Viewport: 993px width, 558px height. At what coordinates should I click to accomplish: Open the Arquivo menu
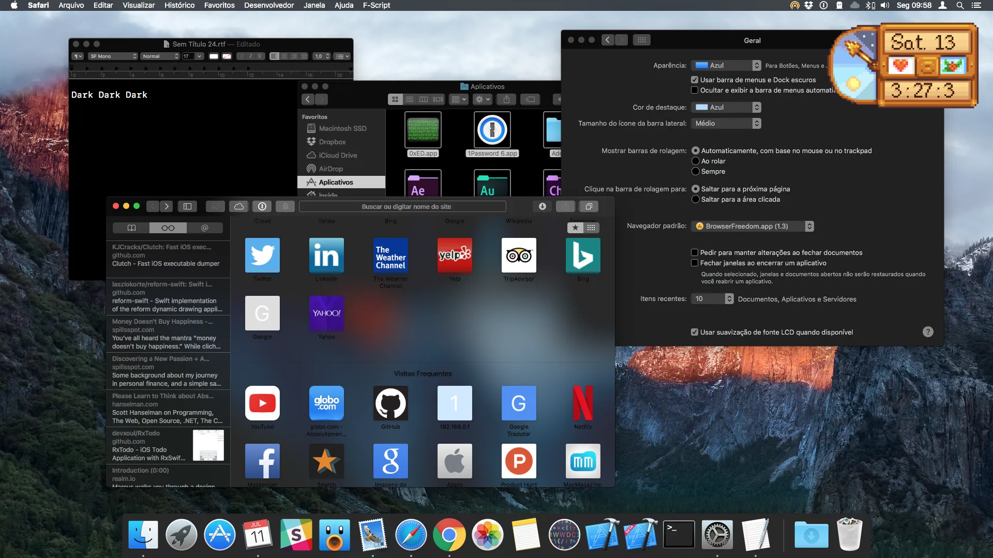[71, 5]
